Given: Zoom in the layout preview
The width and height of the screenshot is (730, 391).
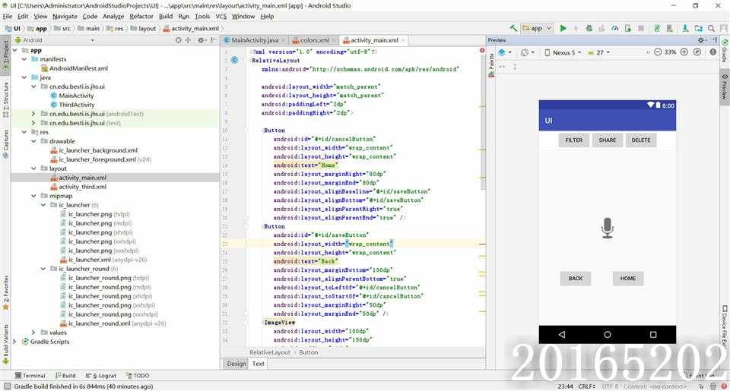Looking at the screenshot, I should (x=684, y=52).
